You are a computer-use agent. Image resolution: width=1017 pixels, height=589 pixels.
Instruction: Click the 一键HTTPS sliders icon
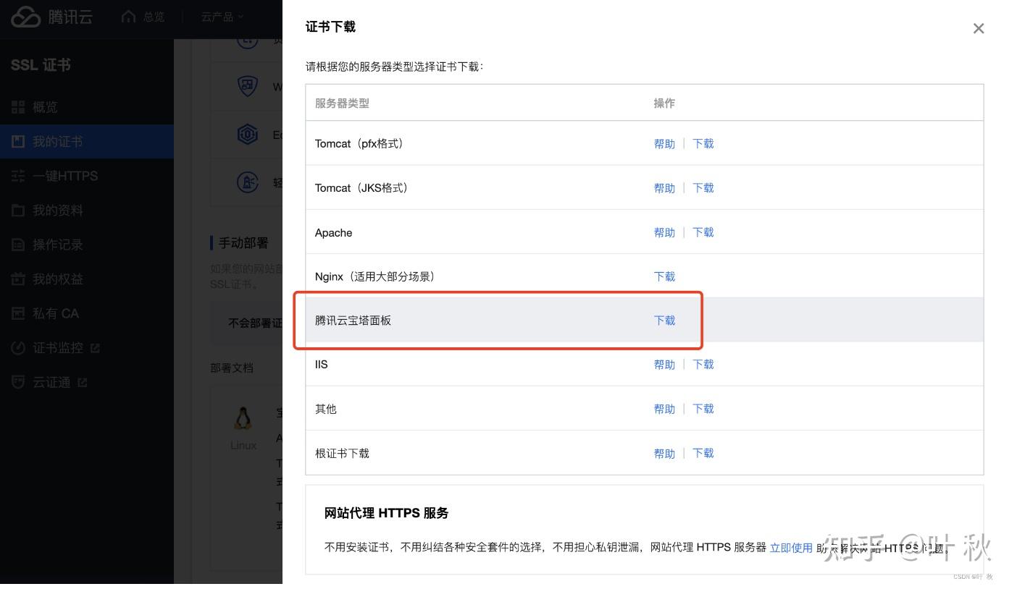click(18, 176)
